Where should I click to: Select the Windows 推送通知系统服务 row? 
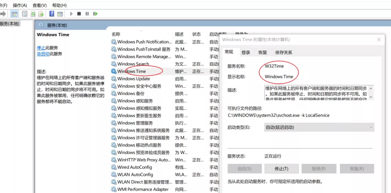[165, 130]
